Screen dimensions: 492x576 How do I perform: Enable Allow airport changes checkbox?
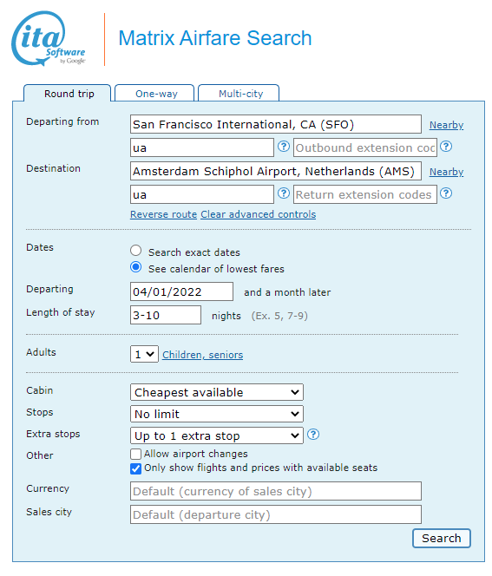[x=136, y=454]
